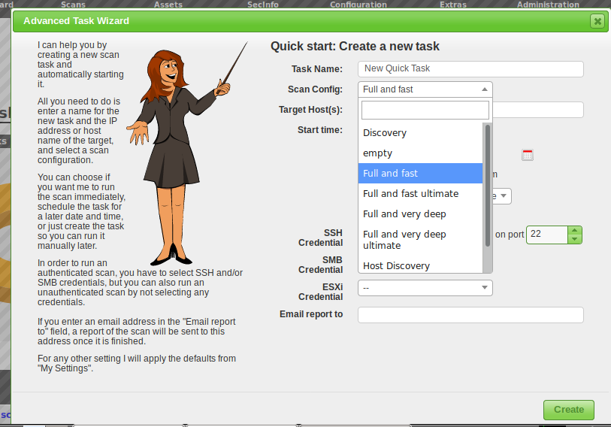Click the scan config list scrollbar
Screen dimensions: 611x427
(488, 184)
